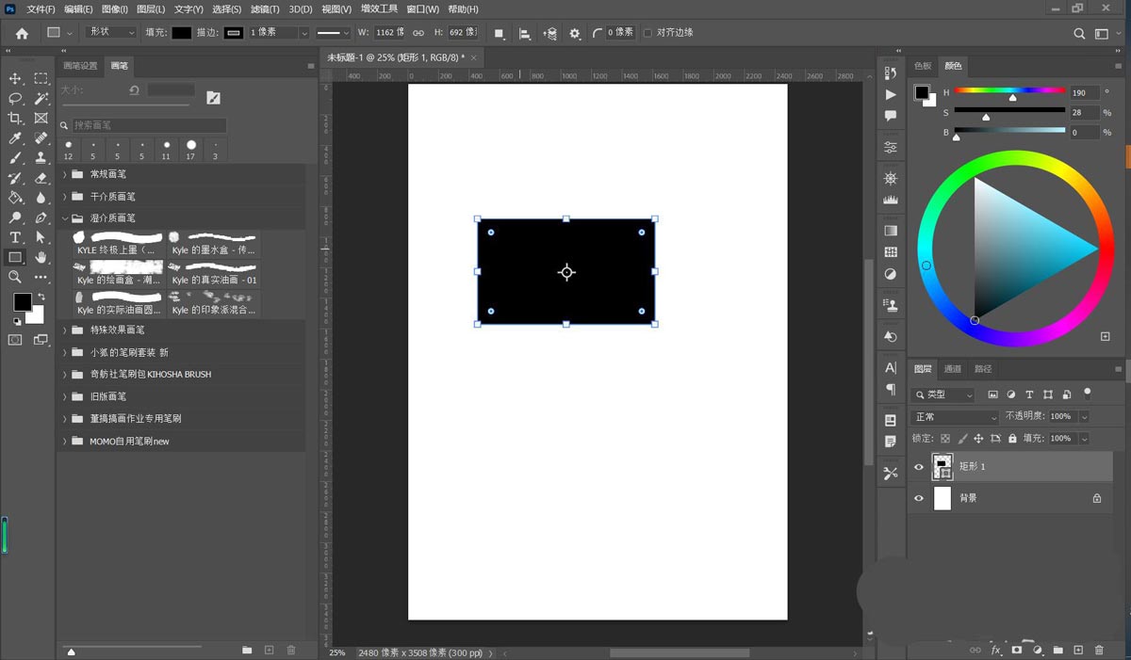Select the Eraser tool

(x=41, y=178)
